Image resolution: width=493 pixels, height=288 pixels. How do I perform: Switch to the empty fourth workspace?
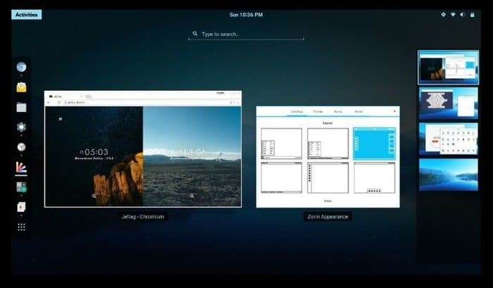(x=449, y=175)
